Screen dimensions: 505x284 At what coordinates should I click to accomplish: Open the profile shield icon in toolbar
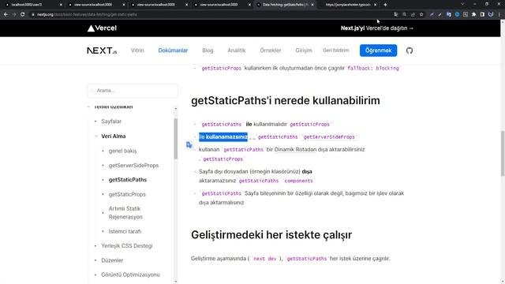[491, 14]
